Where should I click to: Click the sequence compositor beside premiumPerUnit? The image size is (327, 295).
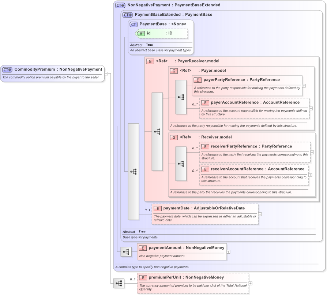(x=119, y=283)
